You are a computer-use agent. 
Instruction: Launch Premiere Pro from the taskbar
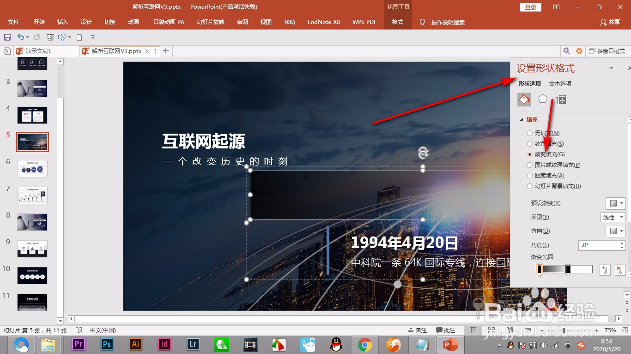(x=78, y=344)
